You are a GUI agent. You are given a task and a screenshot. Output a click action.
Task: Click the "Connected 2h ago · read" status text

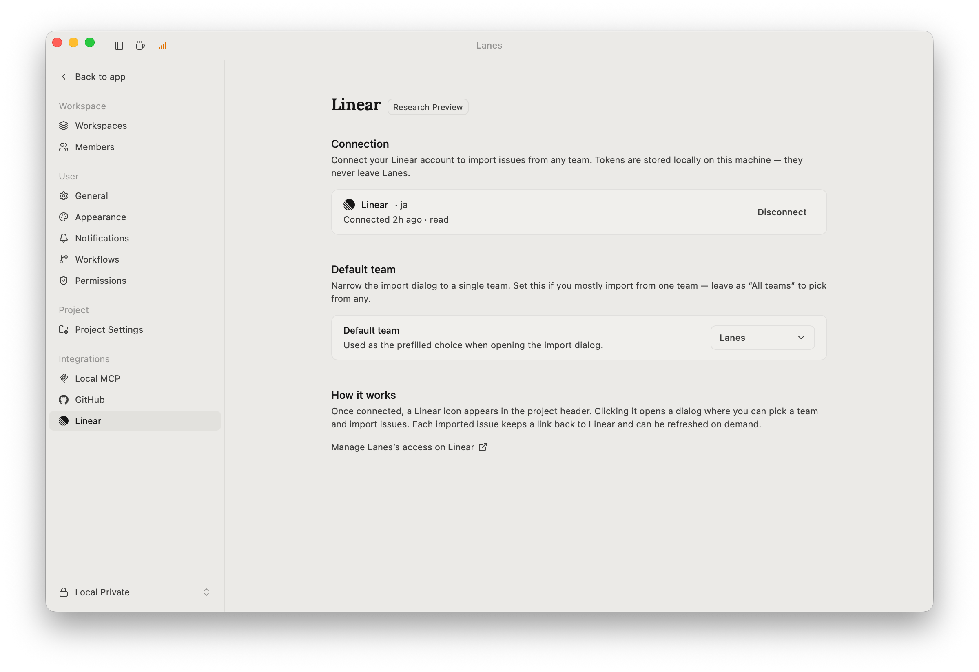[x=396, y=220]
